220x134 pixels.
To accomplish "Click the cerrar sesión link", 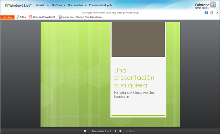I will 201,8.
